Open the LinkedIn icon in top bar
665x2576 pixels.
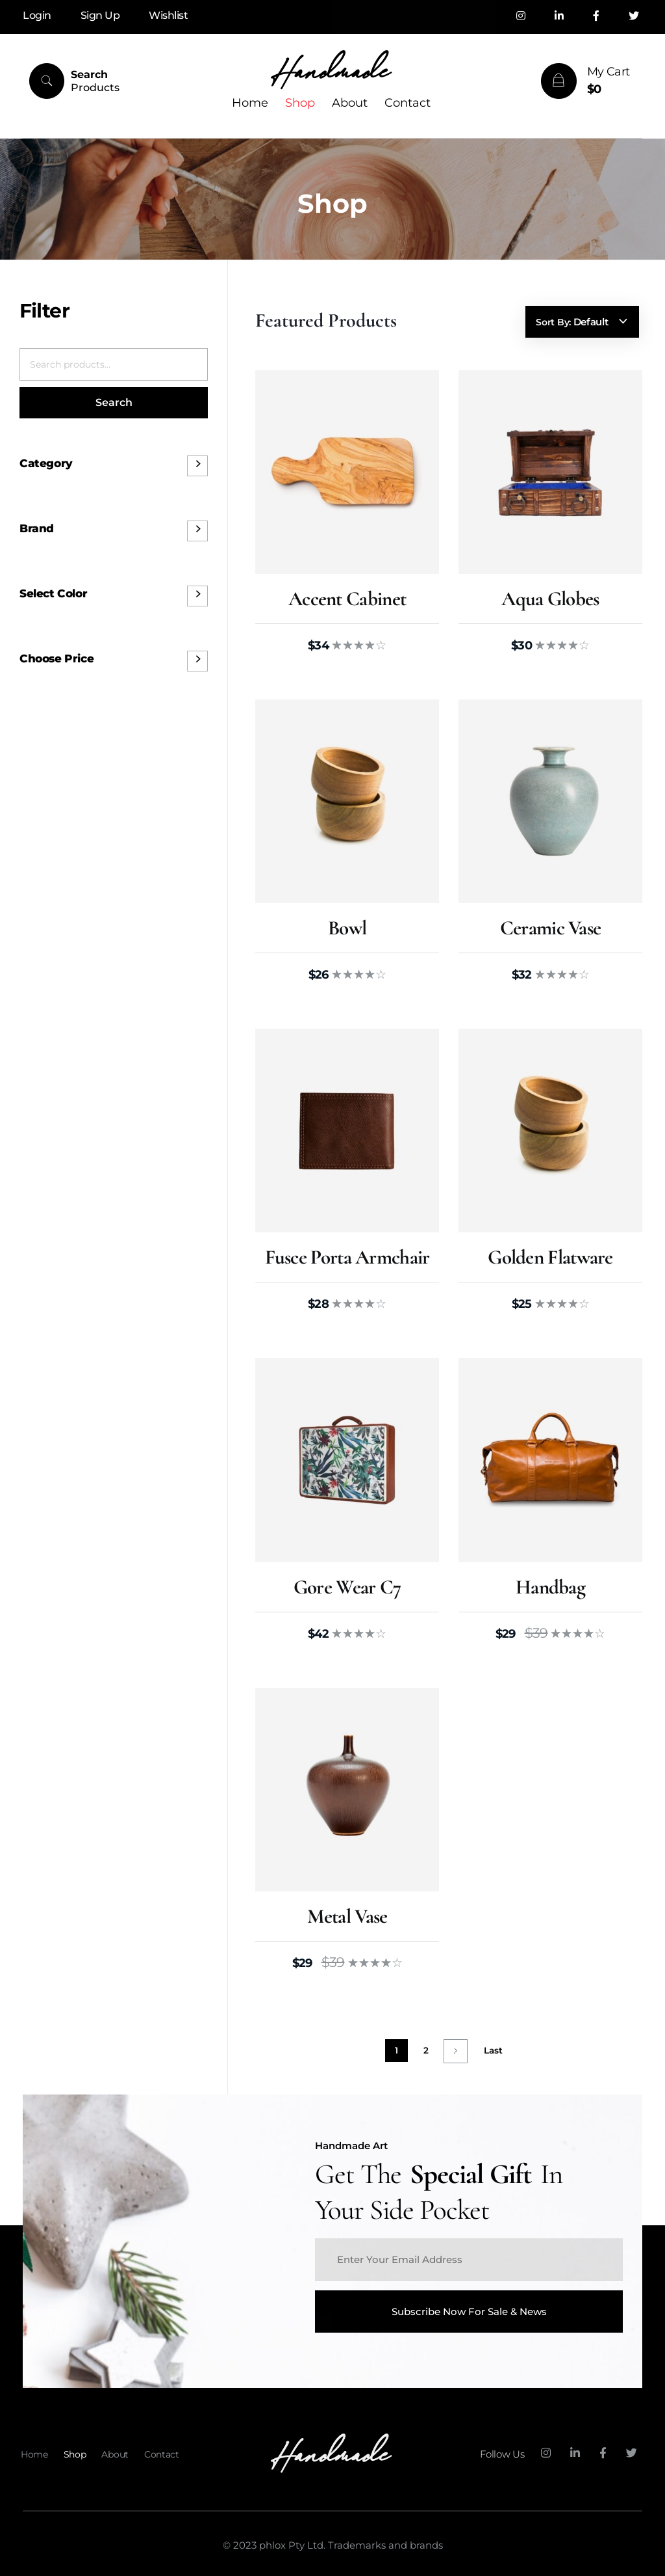[559, 16]
